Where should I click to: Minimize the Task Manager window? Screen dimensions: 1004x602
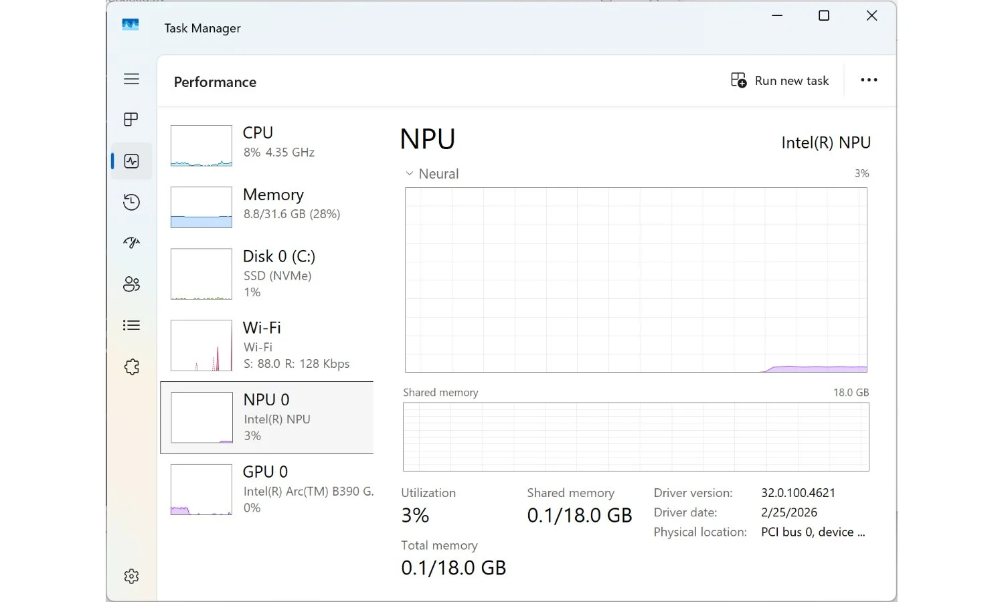(x=777, y=15)
